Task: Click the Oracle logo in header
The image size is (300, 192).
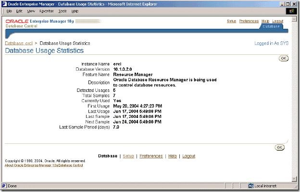Action: click(x=17, y=21)
